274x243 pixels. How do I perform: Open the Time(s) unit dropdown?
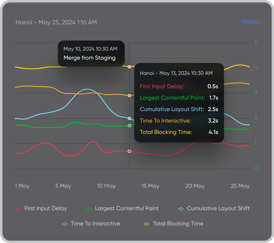pos(250,22)
